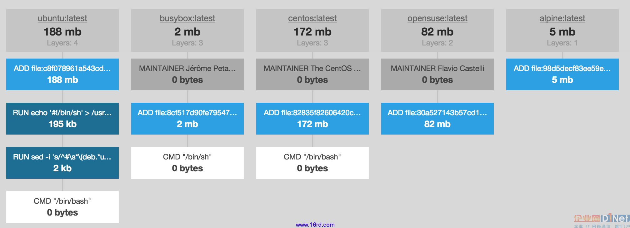The width and height of the screenshot is (630, 228).
Task: Select centos's CMD "/bin/bash" layer block
Action: 312,163
